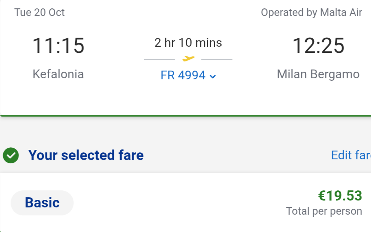Click the €19.53 price
Image resolution: width=371 pixels, height=232 pixels.
point(340,195)
